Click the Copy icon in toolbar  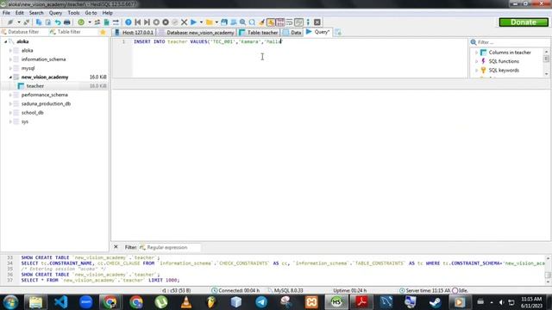(39, 22)
